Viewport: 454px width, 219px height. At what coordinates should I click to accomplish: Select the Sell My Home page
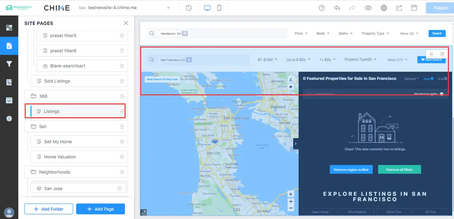[x=79, y=142]
